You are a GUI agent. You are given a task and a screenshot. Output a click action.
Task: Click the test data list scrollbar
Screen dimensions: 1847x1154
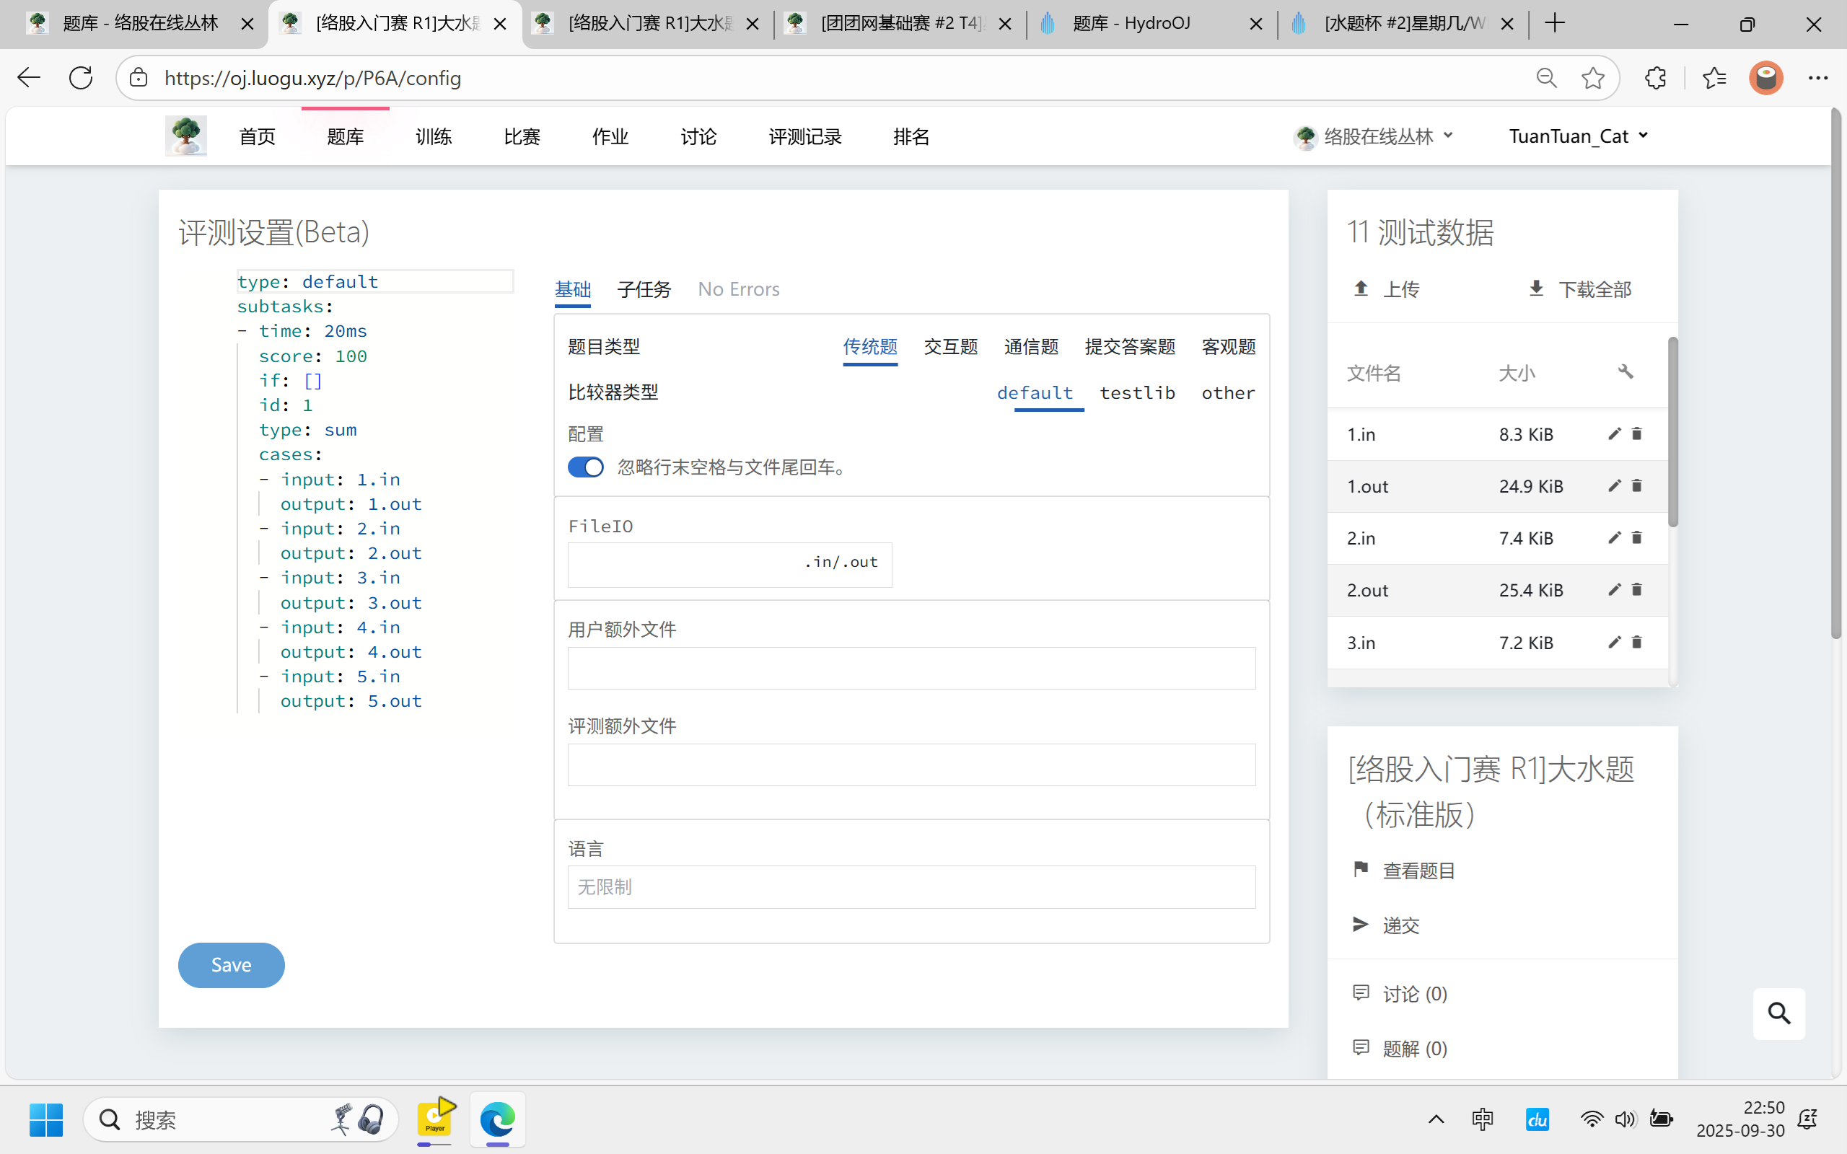[1673, 432]
